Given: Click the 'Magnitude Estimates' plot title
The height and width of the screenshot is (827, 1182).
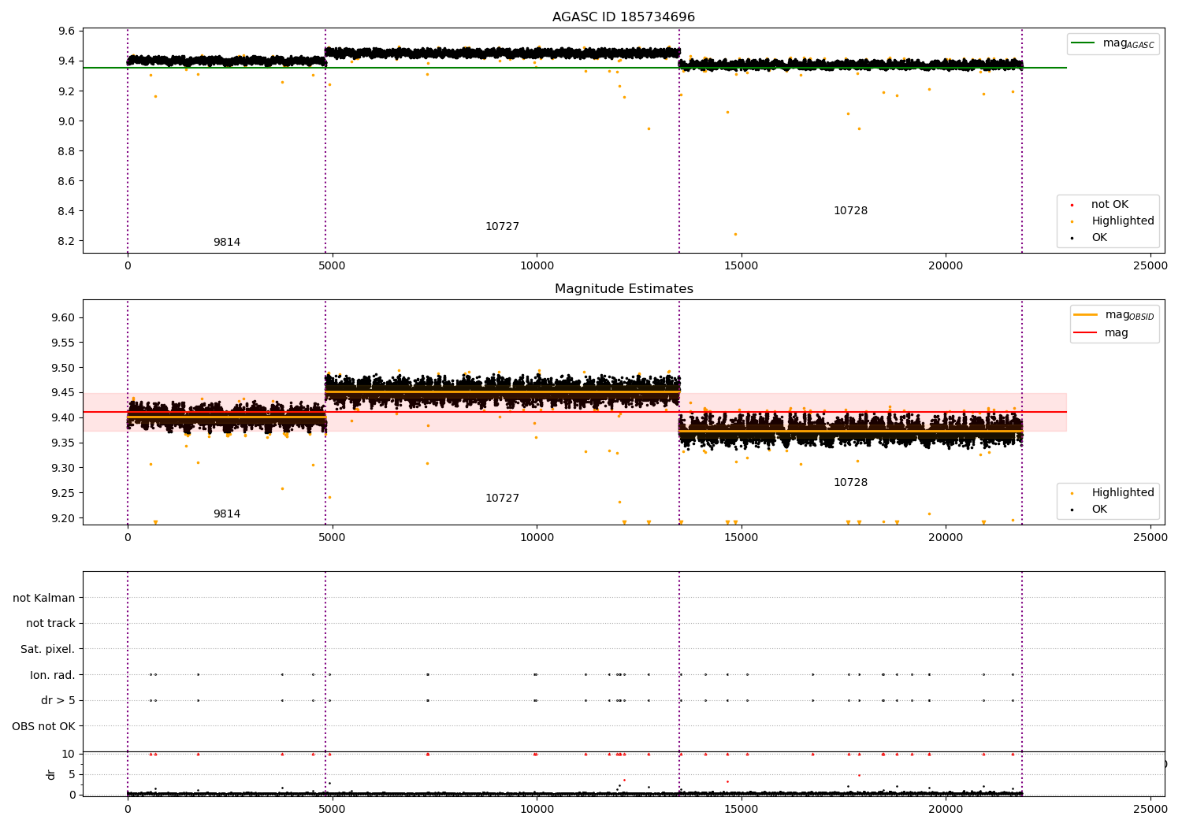Looking at the screenshot, I should point(623,289).
